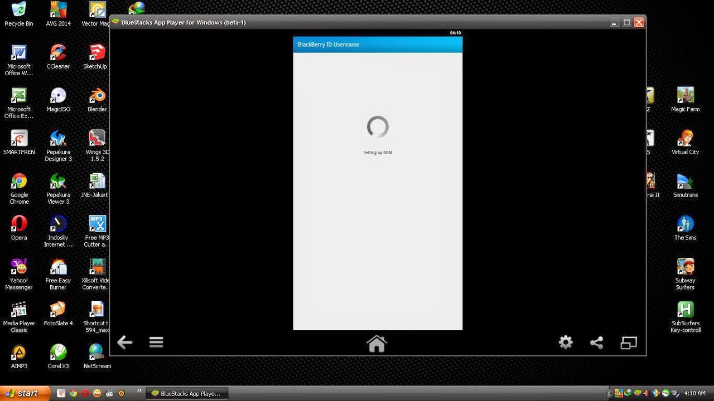This screenshot has height=401, width=714.
Task: Maximize the BlueStacks App Player window
Action: pyautogui.click(x=626, y=22)
